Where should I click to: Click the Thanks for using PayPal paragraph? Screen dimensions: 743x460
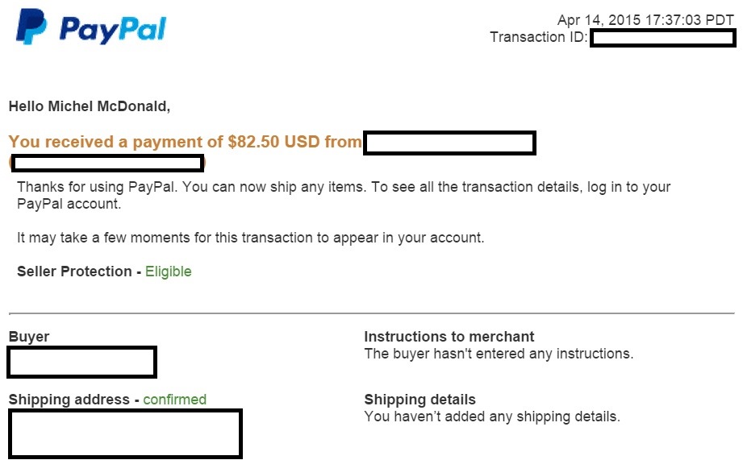pyautogui.click(x=343, y=195)
